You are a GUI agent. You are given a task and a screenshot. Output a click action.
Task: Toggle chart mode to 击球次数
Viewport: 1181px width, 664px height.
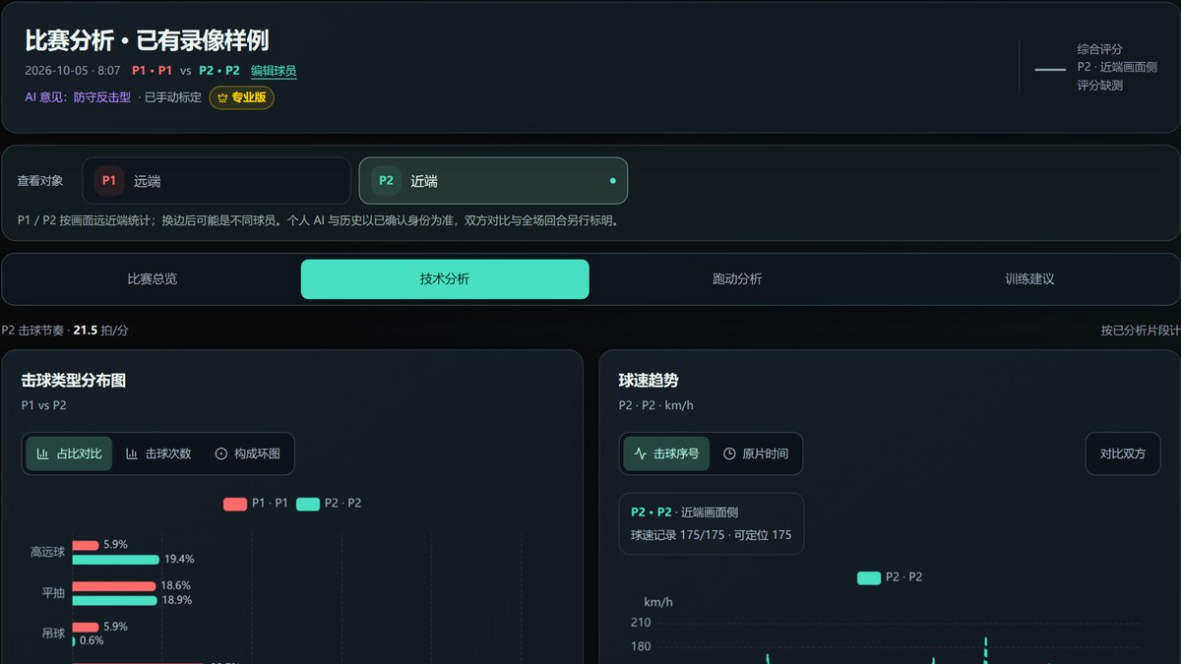coord(158,453)
